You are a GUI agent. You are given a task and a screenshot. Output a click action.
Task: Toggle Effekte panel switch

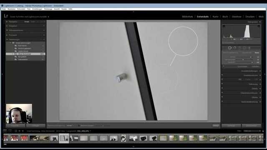(x=222, y=97)
